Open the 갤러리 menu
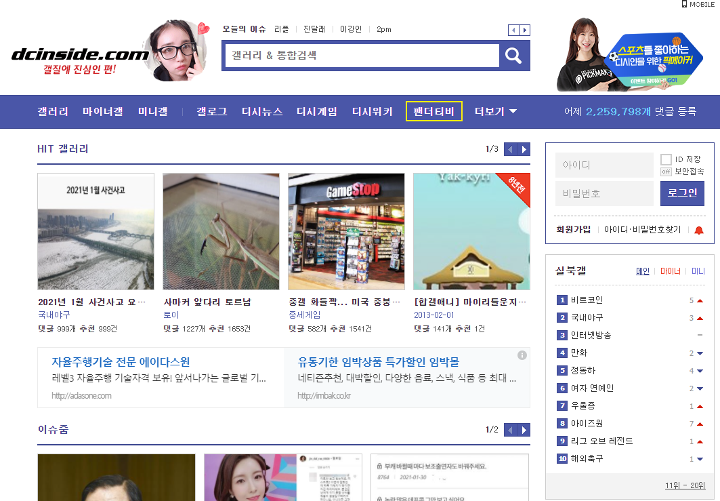The image size is (720, 501). [53, 111]
